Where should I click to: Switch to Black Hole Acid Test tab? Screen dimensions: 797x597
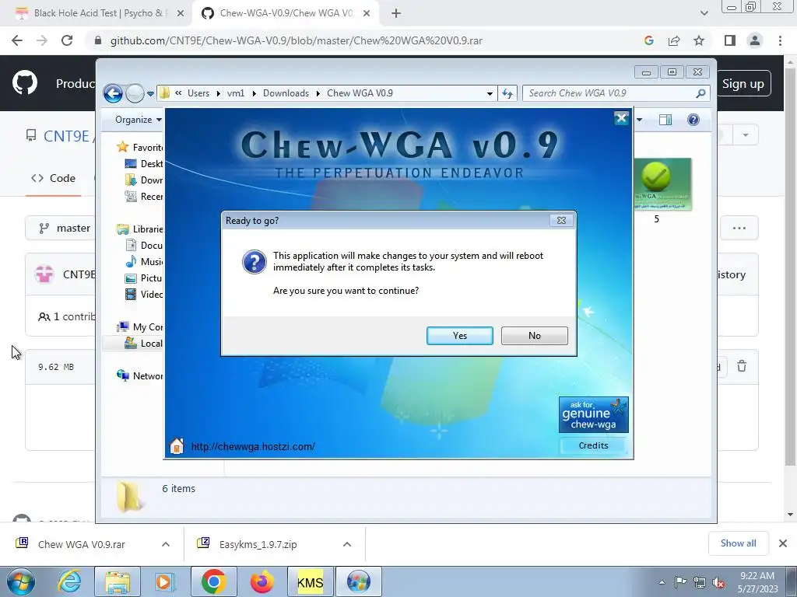click(97, 13)
